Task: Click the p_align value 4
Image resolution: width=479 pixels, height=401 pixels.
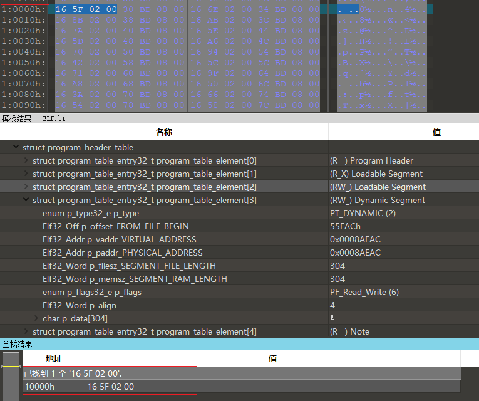Action: pyautogui.click(x=332, y=305)
